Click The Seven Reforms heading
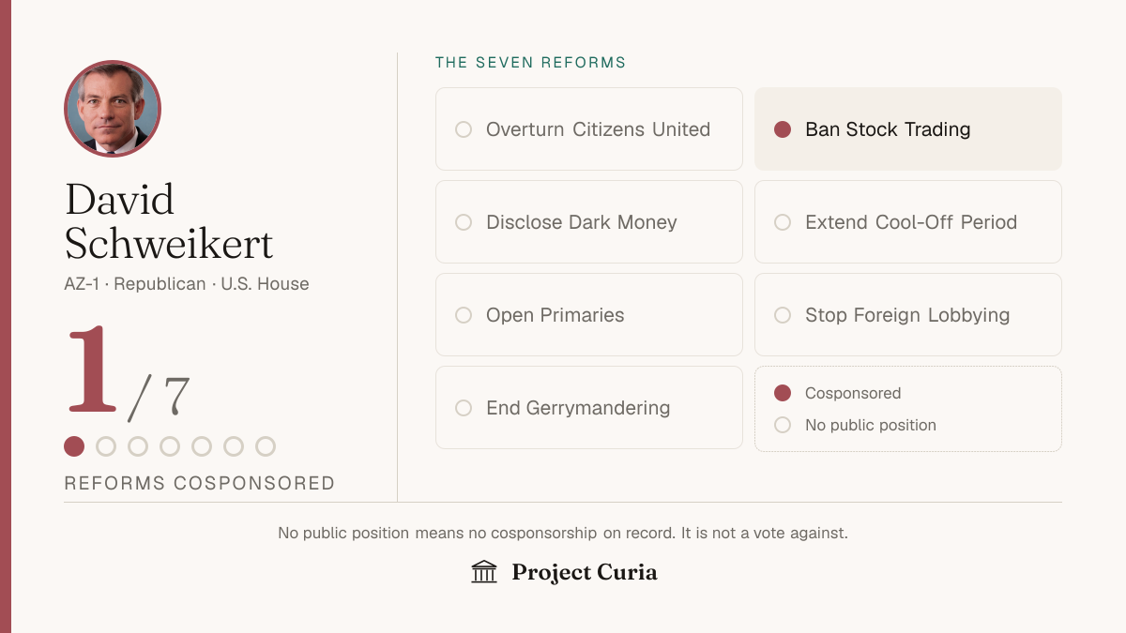This screenshot has height=633, width=1126. pos(530,63)
